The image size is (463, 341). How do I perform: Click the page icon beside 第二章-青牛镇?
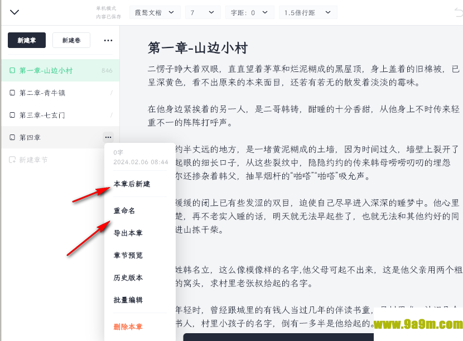[x=12, y=93]
